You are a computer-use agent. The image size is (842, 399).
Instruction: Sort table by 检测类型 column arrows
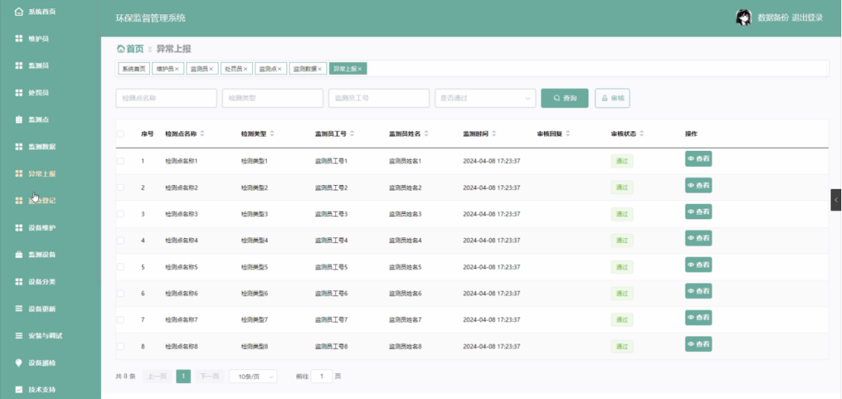click(x=272, y=134)
